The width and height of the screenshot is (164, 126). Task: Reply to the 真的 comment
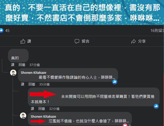[22, 65]
